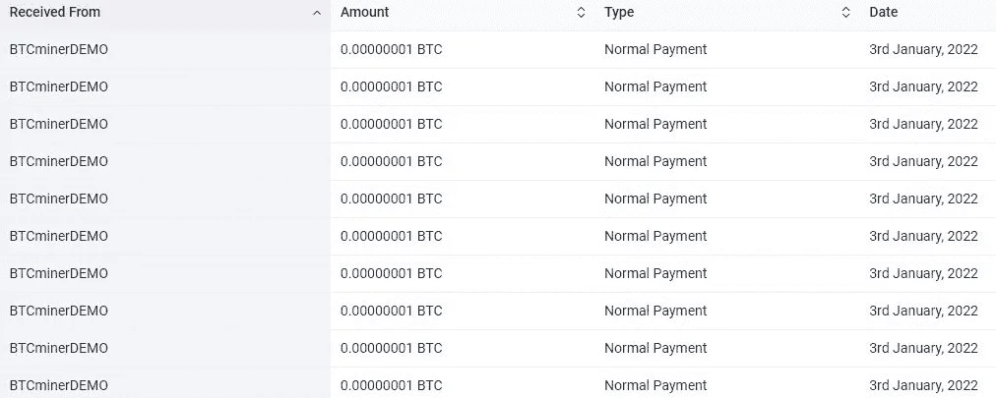This screenshot has height=398, width=996.
Task: Sort by the Date column header
Action: [884, 12]
